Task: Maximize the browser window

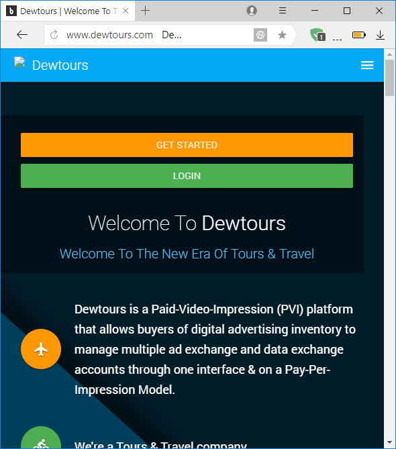Action: tap(347, 11)
